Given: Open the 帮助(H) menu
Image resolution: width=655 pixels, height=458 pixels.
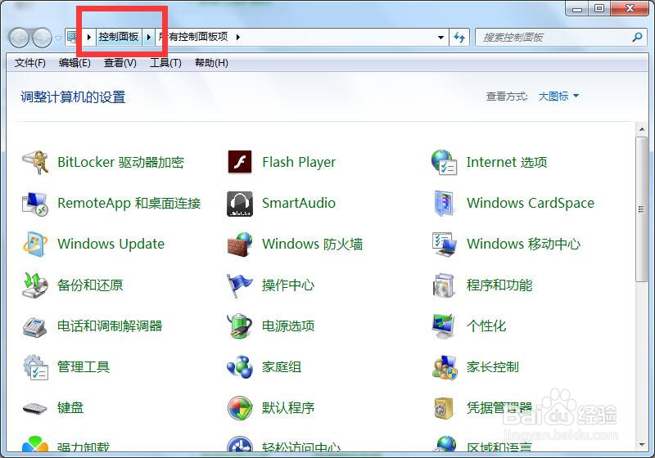Looking at the screenshot, I should pyautogui.click(x=211, y=63).
